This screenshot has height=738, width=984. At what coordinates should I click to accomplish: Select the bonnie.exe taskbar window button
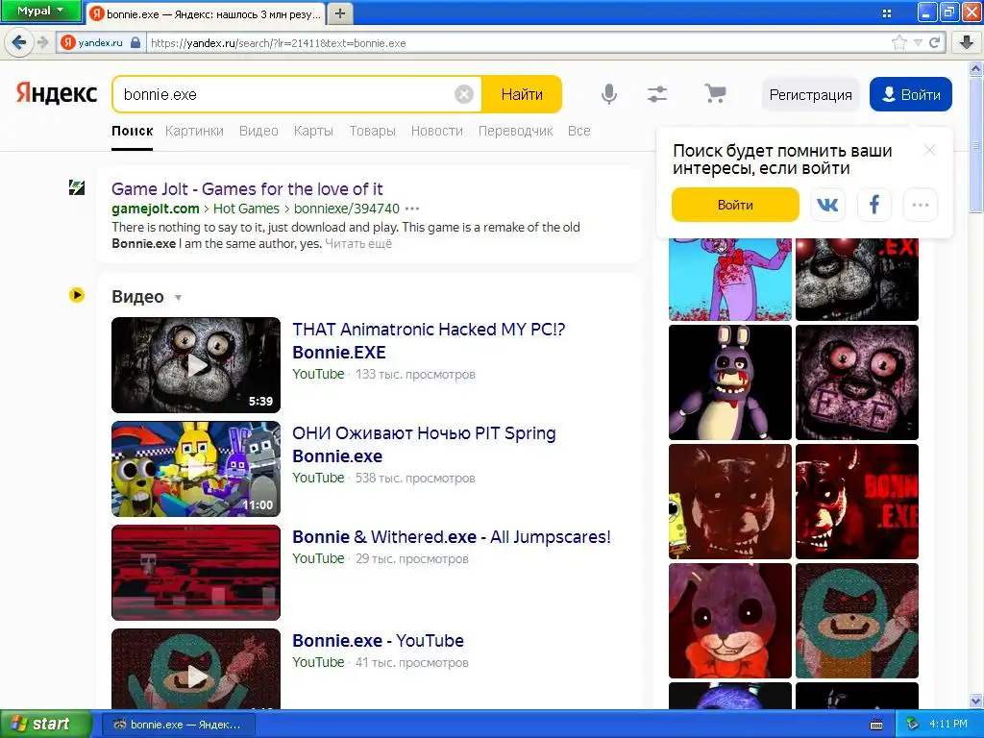[x=177, y=725]
